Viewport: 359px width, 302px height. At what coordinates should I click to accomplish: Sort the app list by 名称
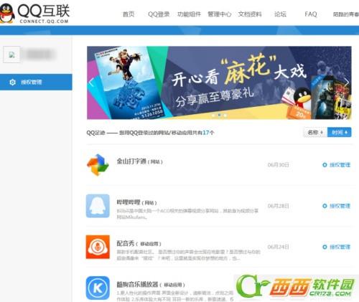click(x=315, y=132)
